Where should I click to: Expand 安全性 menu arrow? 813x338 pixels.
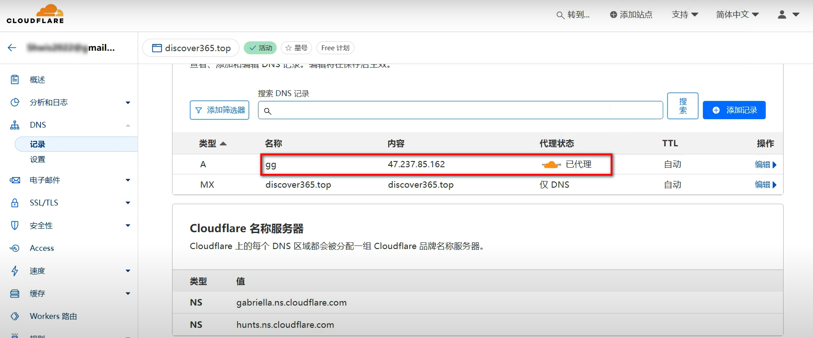128,225
